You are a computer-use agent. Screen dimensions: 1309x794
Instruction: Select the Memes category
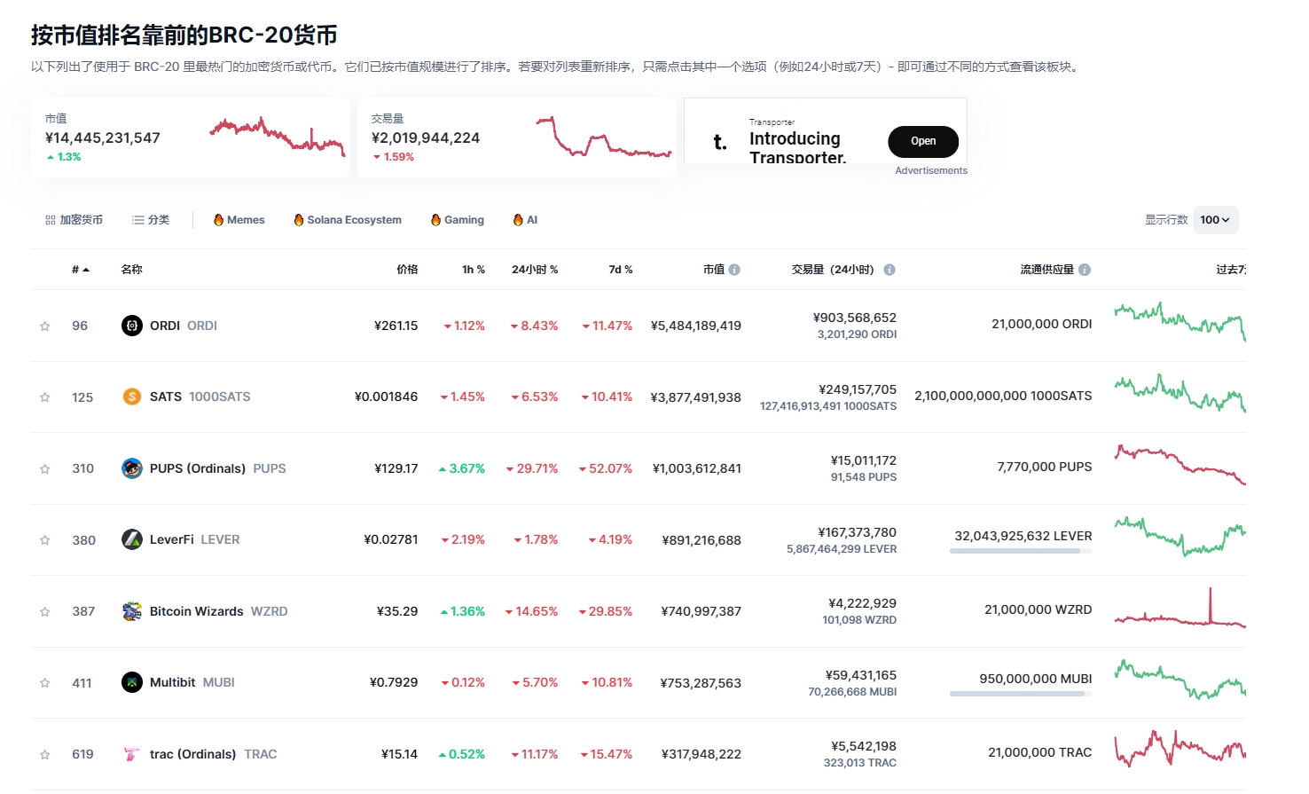239,220
